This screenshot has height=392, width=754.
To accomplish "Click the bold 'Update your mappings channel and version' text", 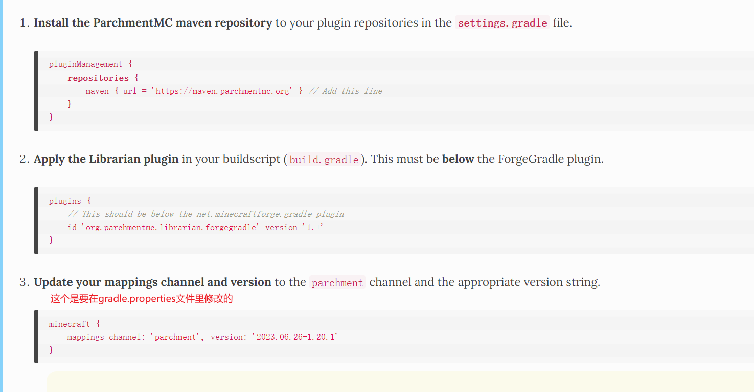I will [152, 282].
